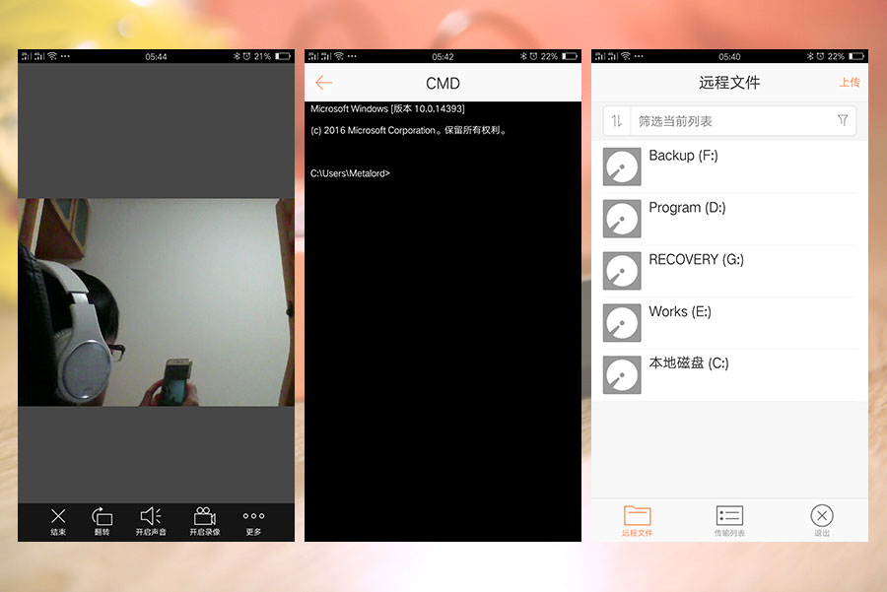Open the 更多 three-dot menu
The image size is (887, 592).
253,520
